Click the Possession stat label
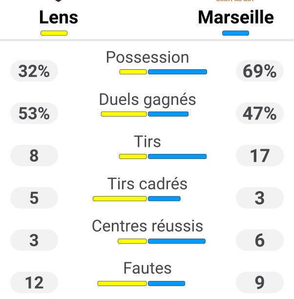294x299 pixels. 147,58
